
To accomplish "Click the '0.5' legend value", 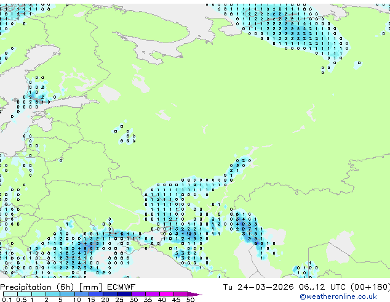I will pyautogui.click(x=22, y=300).
